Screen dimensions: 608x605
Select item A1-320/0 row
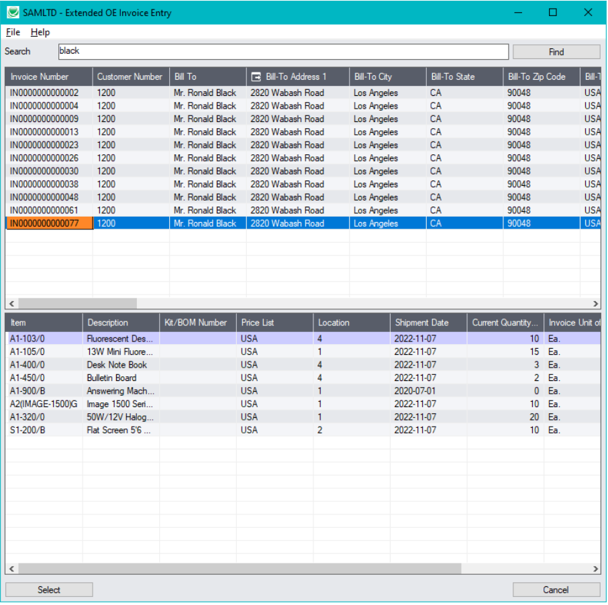coord(303,417)
